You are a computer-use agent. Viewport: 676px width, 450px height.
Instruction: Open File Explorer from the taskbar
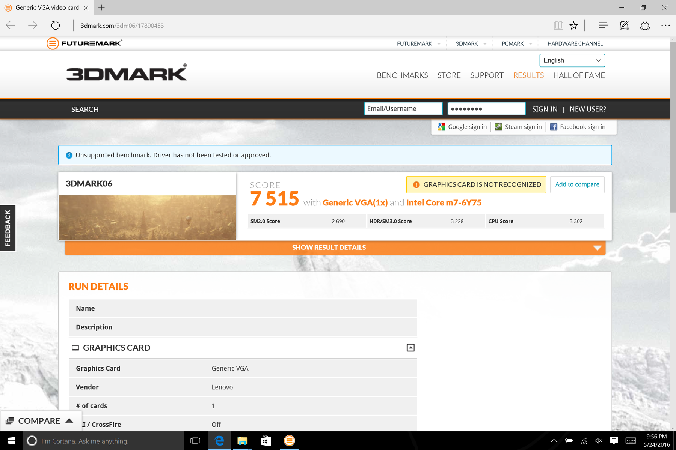click(243, 441)
